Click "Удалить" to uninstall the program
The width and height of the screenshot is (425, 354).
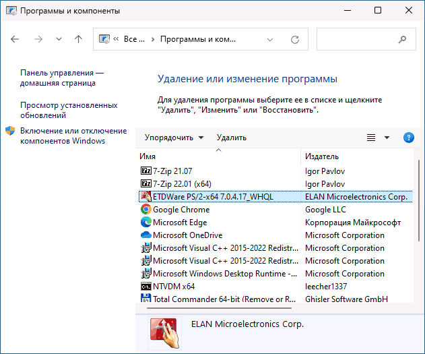pos(231,138)
